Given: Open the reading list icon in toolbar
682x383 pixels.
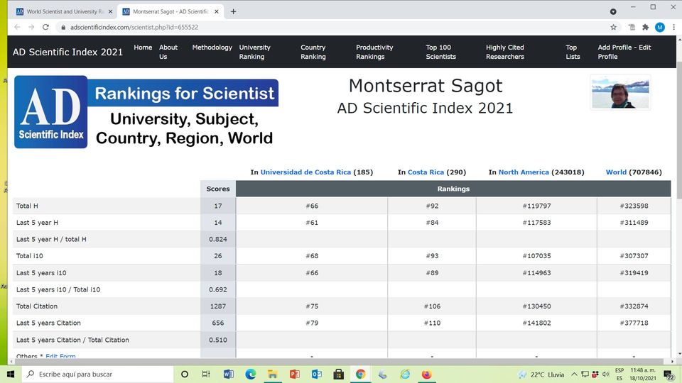Looking at the screenshot, I should click(632, 27).
